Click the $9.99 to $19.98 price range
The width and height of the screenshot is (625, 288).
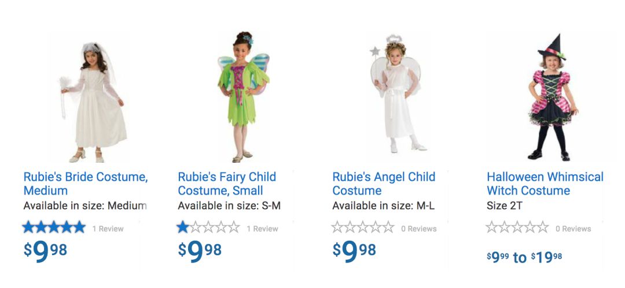click(x=524, y=257)
